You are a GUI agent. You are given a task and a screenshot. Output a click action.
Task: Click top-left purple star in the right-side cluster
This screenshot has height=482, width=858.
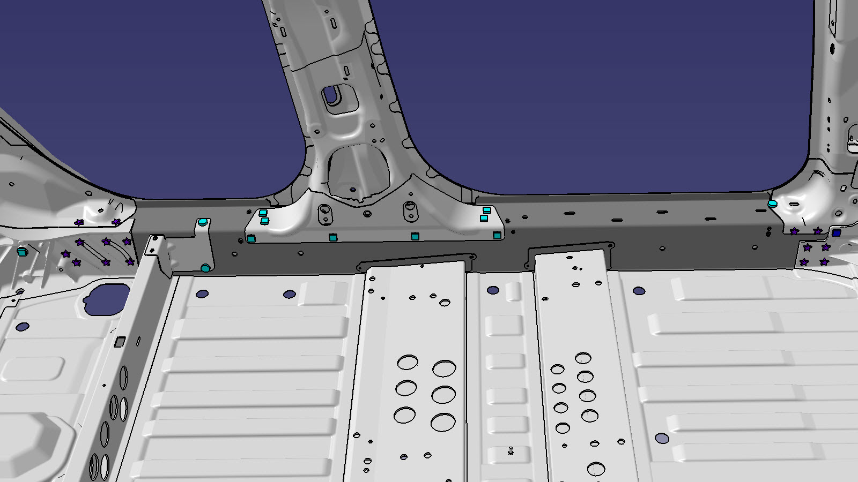point(794,231)
